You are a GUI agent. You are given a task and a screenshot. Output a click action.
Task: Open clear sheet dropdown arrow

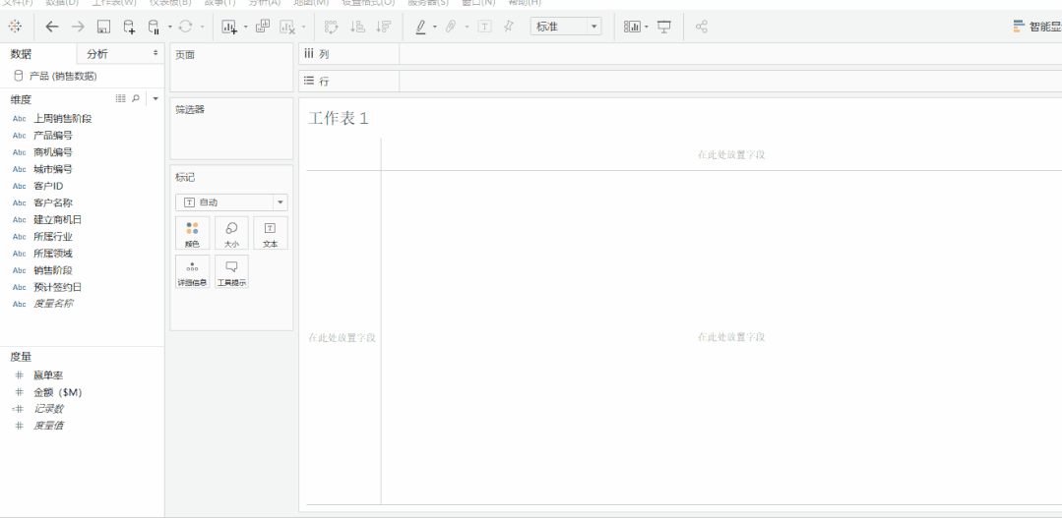click(x=303, y=28)
